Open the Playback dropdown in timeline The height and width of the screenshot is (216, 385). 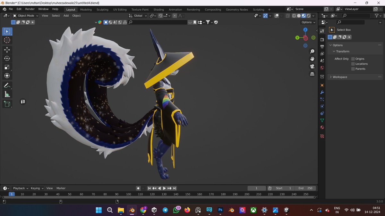[21, 188]
